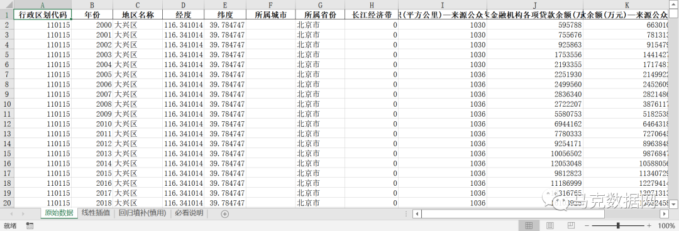
Task: Click sheet tab scroll-right arrow
Action: pos(23,213)
